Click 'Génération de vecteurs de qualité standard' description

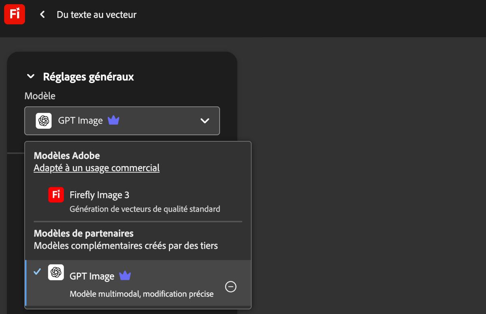click(145, 209)
